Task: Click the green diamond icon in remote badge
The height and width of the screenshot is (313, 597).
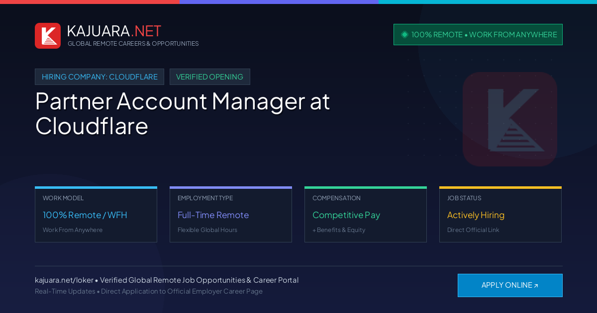Action: tap(404, 34)
